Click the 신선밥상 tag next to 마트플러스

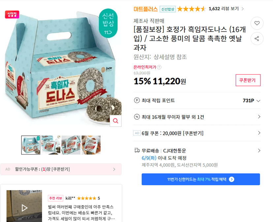coord(168,9)
